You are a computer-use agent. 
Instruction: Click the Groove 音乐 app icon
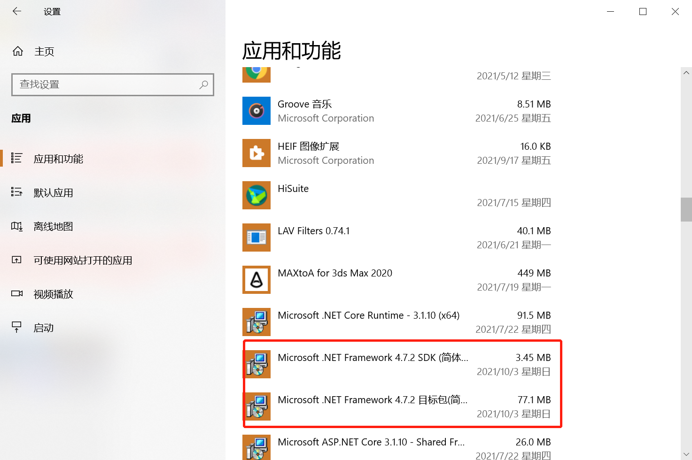pyautogui.click(x=257, y=111)
